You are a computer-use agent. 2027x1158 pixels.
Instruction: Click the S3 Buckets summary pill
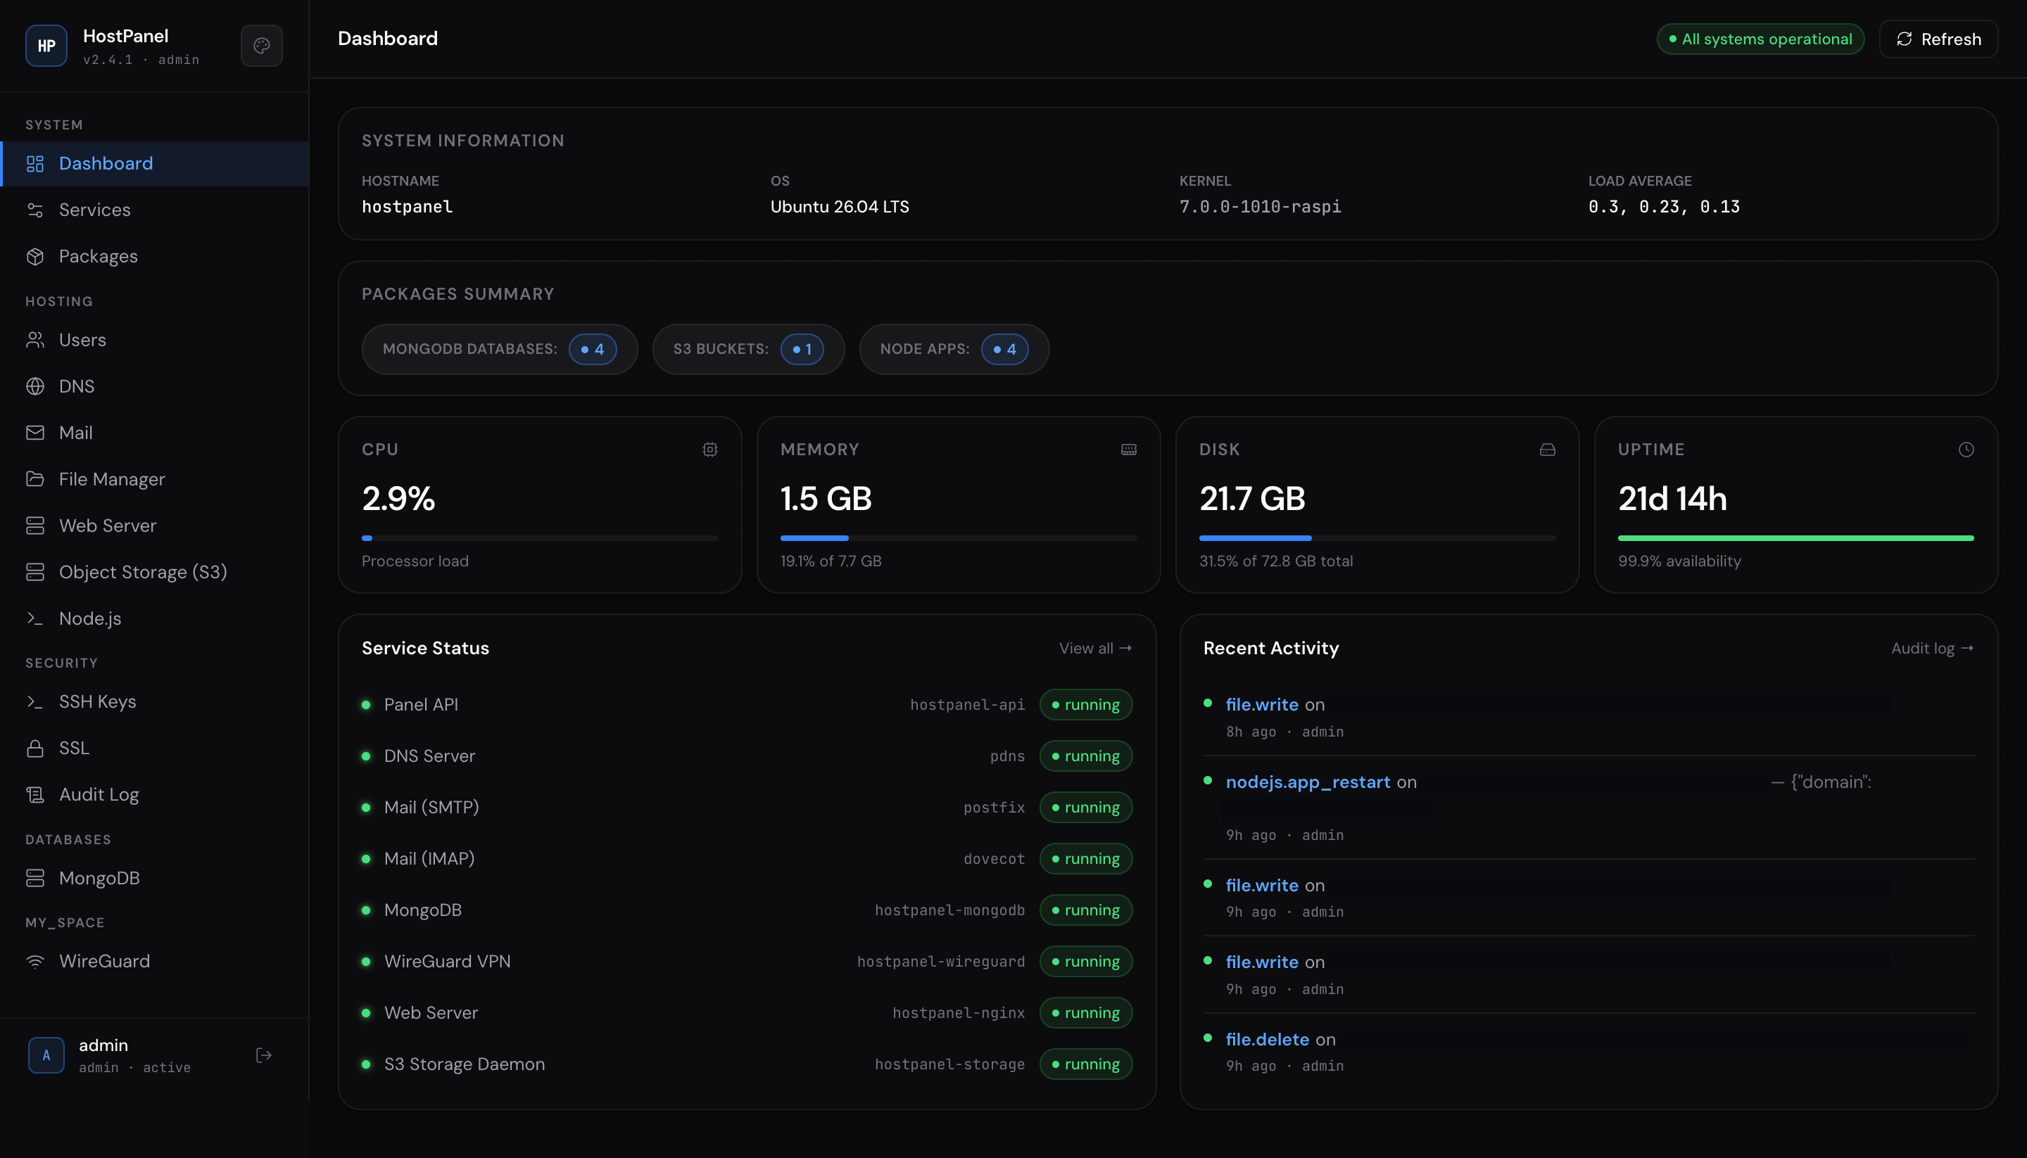[x=749, y=349]
